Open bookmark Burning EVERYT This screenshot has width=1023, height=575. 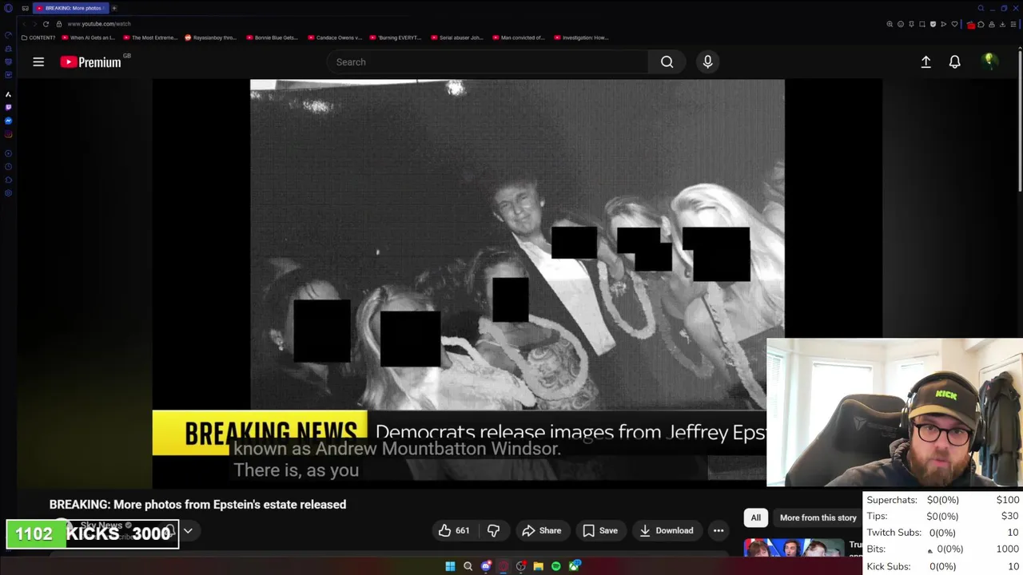396,38
